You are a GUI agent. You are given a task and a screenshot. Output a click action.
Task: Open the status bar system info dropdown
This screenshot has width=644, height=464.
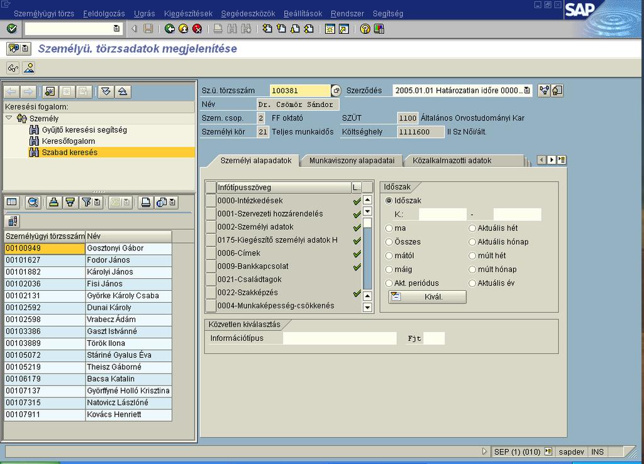point(548,451)
